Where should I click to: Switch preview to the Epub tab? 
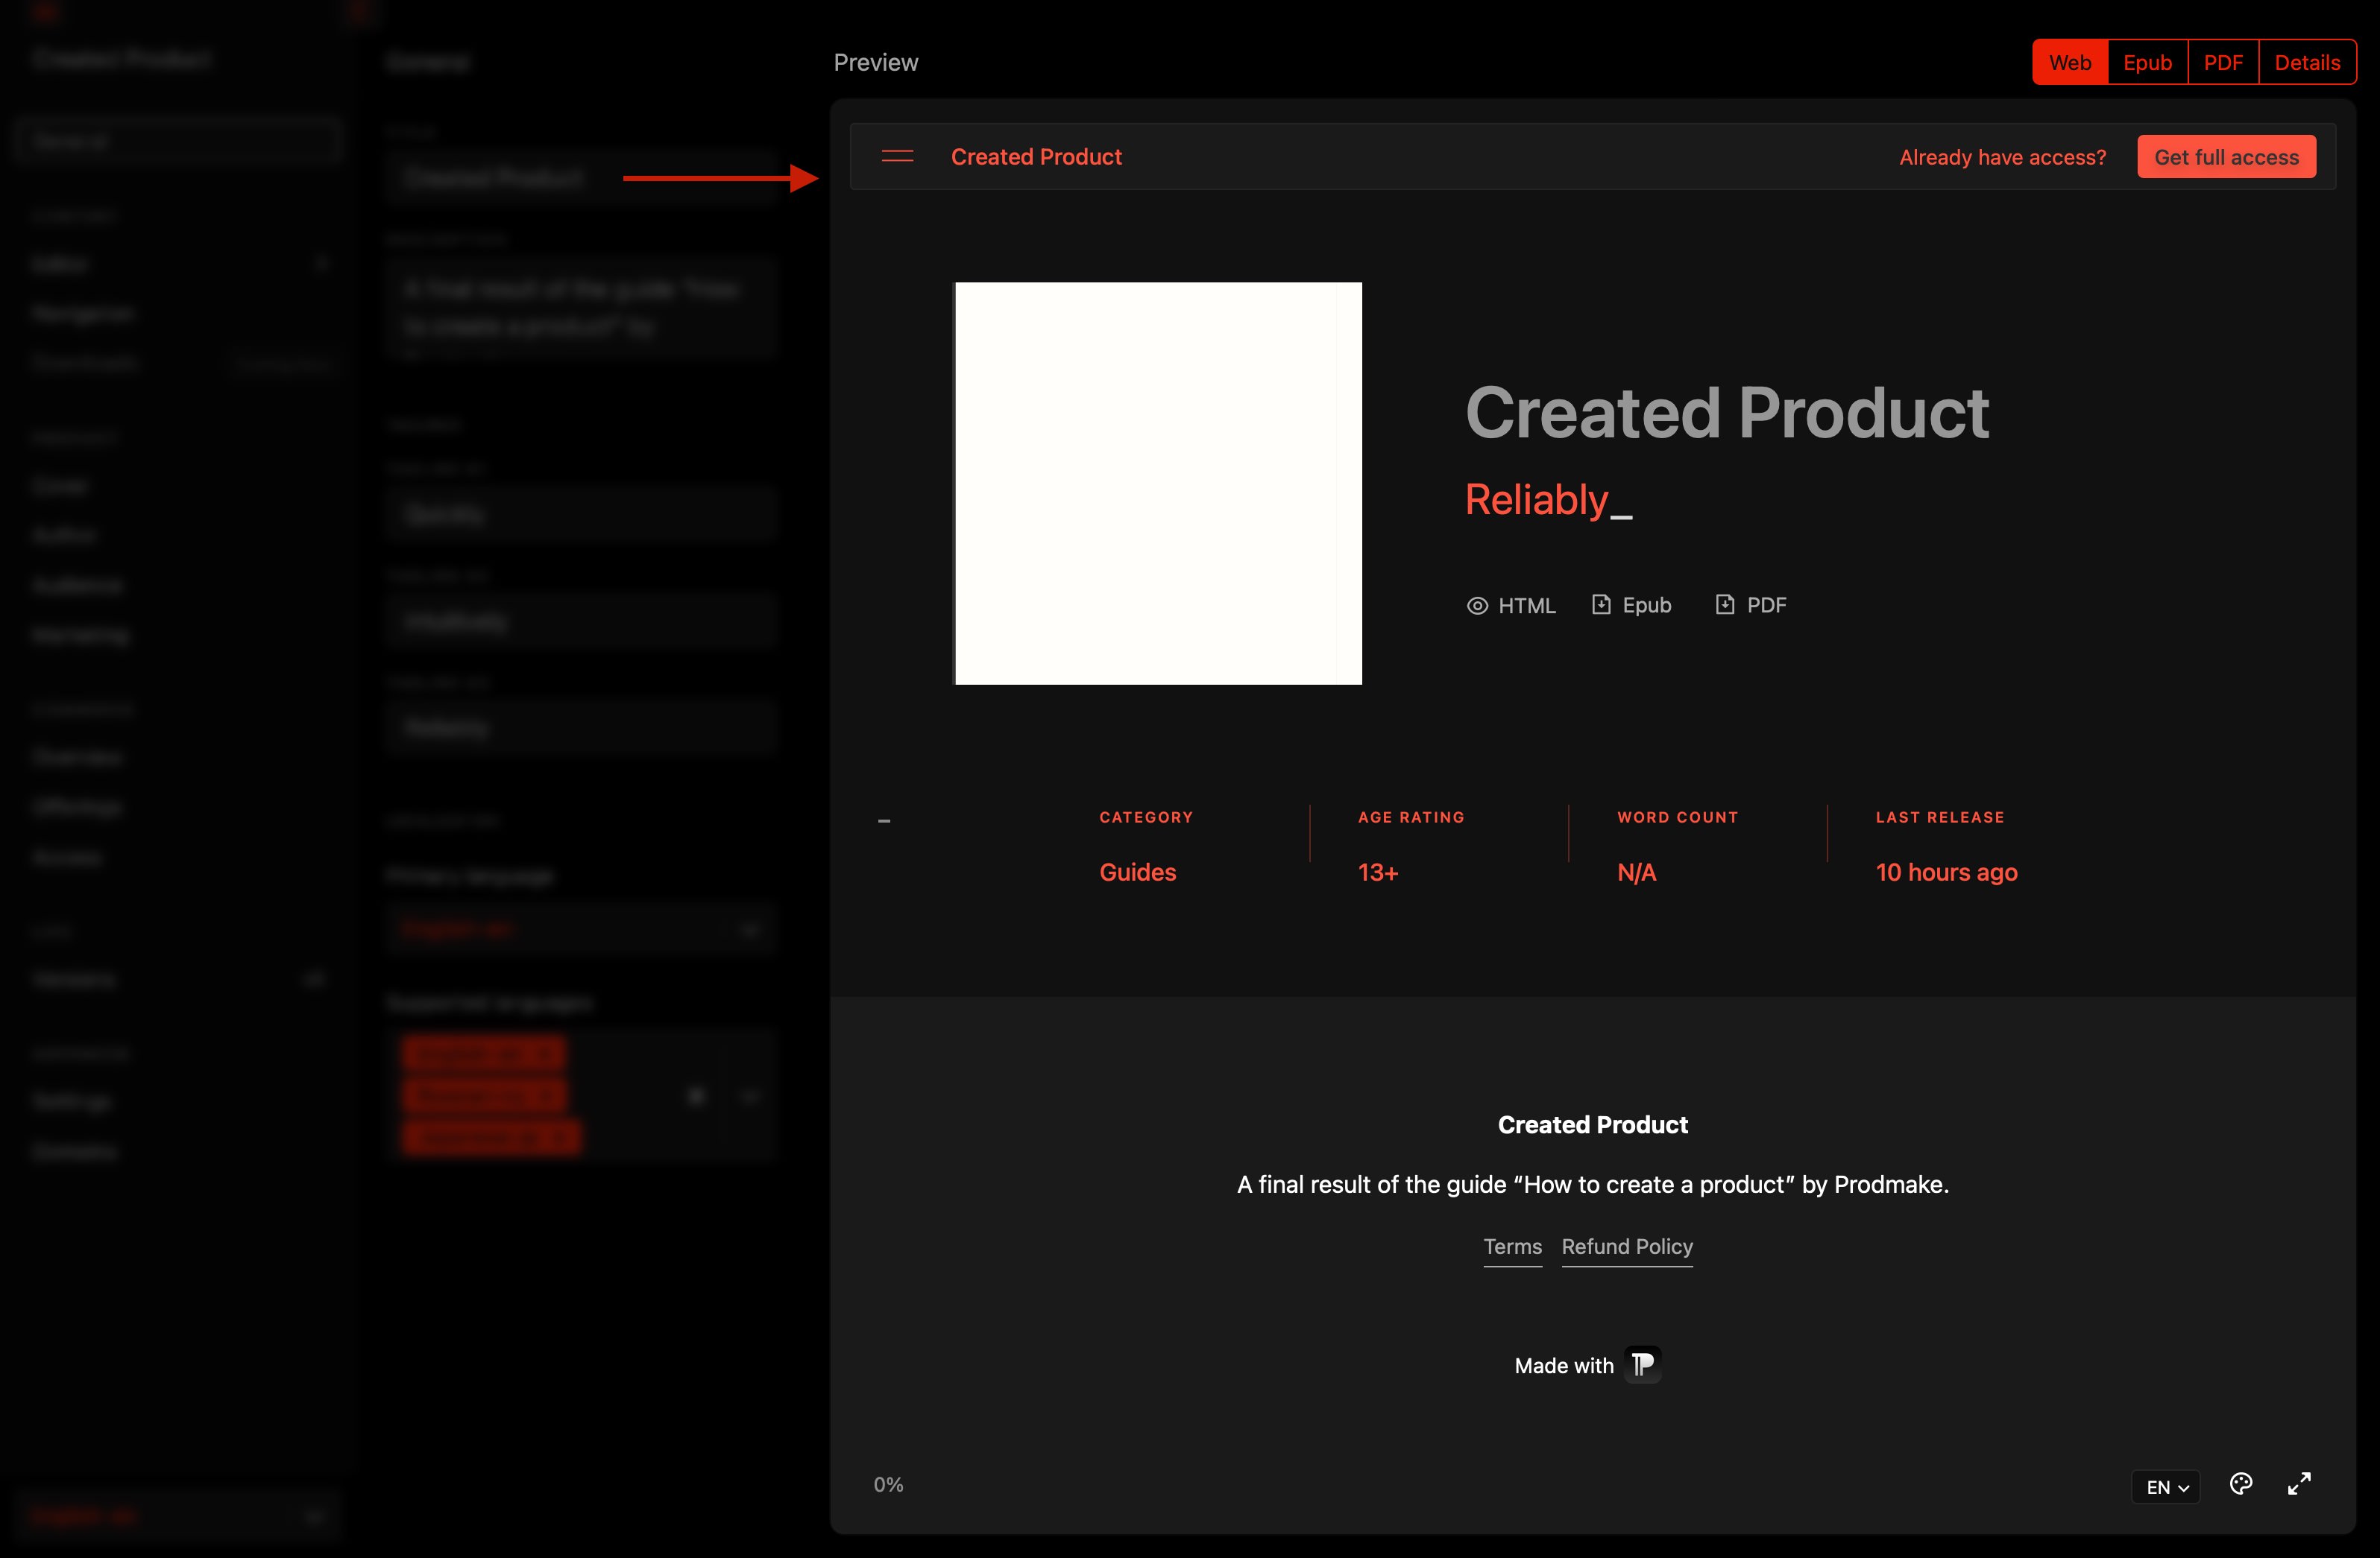tap(2147, 63)
